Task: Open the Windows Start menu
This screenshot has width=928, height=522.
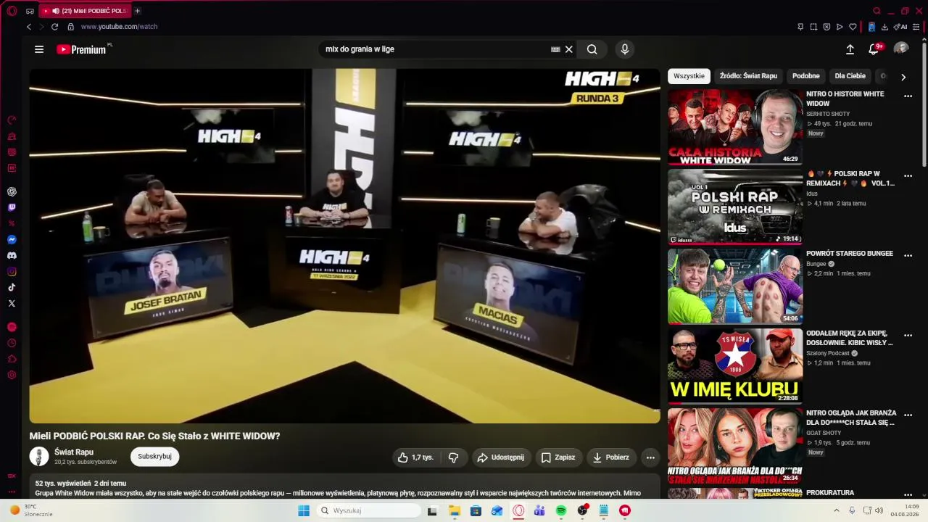Action: click(x=304, y=510)
